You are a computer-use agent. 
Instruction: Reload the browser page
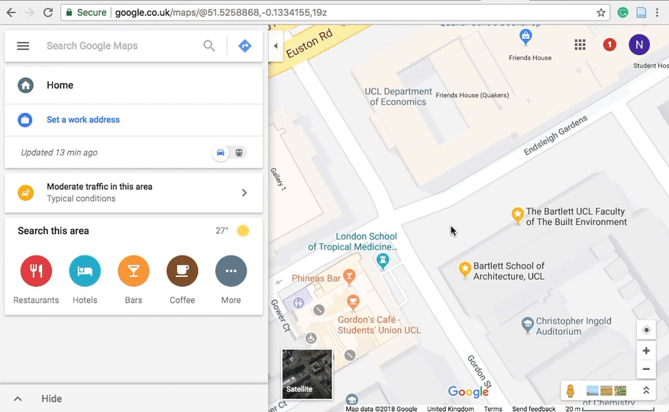coord(48,12)
